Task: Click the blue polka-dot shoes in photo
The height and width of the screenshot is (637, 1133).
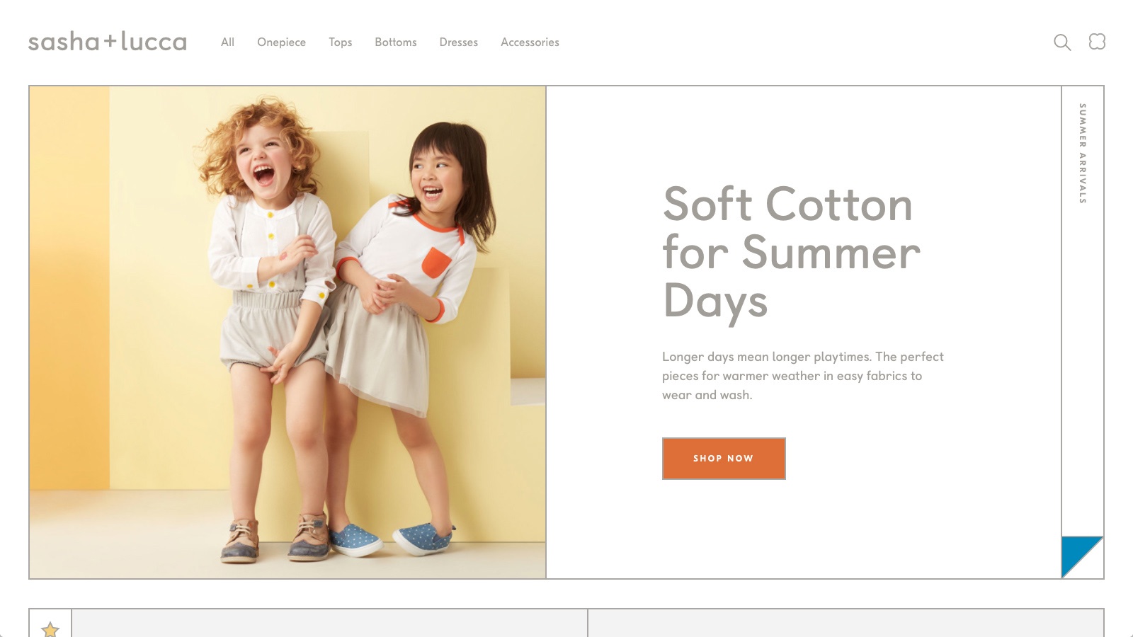Action: pos(393,539)
